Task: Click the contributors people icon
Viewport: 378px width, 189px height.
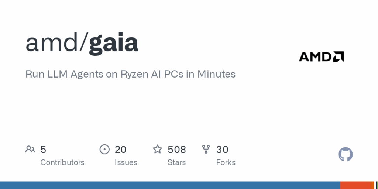Action: click(x=30, y=149)
